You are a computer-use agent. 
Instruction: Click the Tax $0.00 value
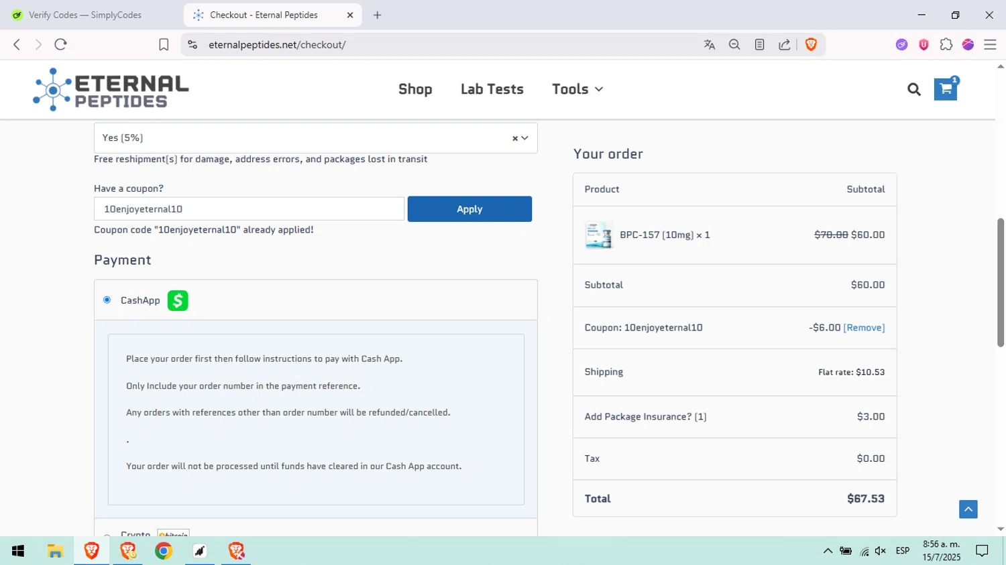click(x=871, y=458)
